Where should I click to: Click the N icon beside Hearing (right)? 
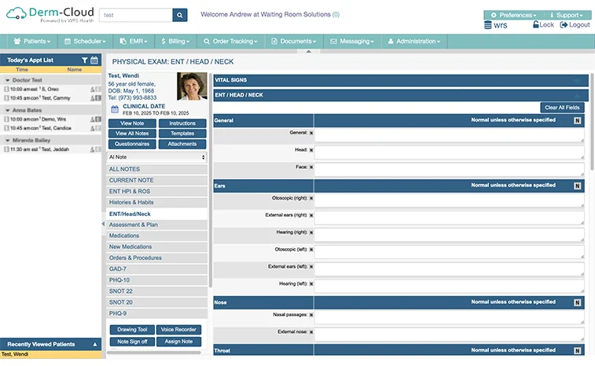[x=311, y=232]
